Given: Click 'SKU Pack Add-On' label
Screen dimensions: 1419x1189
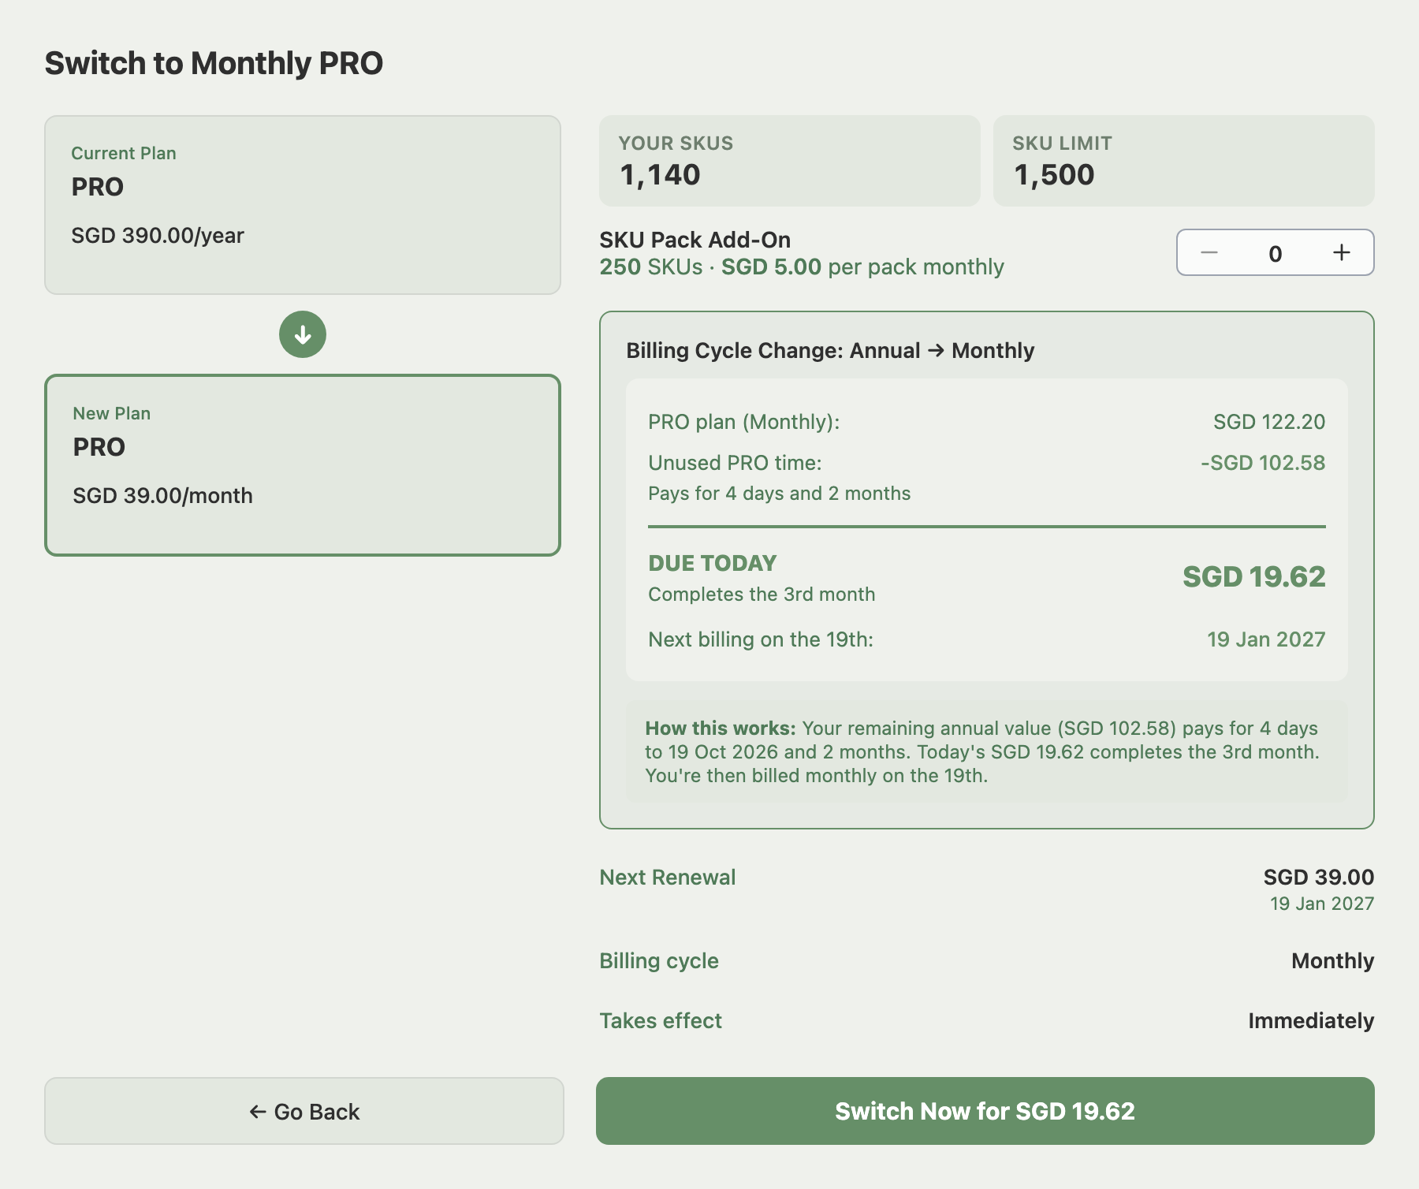Looking at the screenshot, I should point(695,240).
